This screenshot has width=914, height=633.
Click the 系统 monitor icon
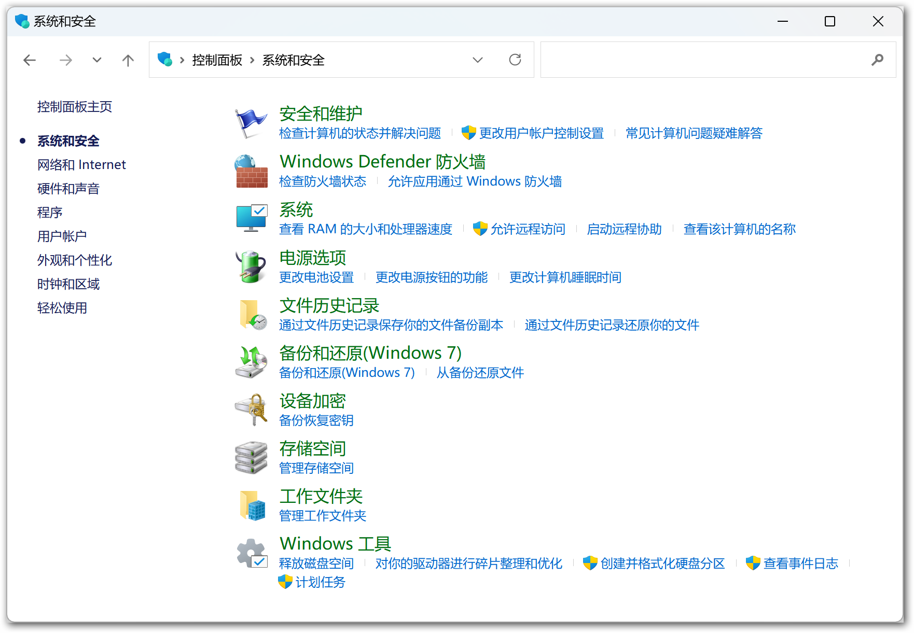tap(252, 218)
